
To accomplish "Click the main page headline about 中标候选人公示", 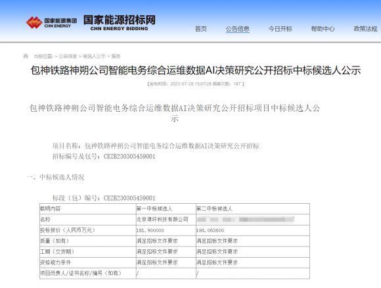I will [x=196, y=70].
